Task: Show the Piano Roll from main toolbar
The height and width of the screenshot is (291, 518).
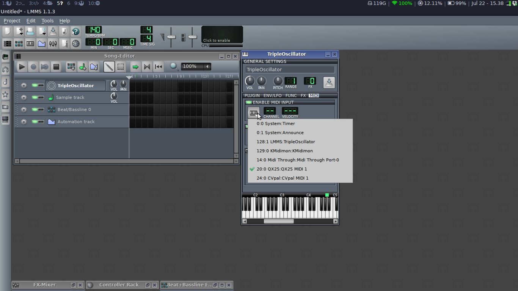Action: coord(30,44)
